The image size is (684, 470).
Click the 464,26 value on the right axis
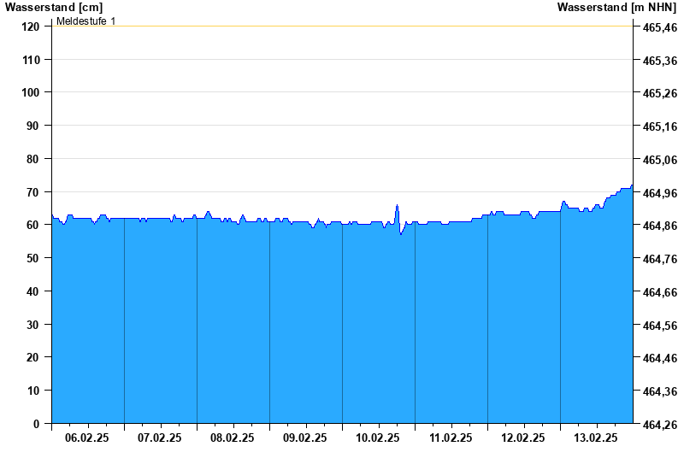click(x=658, y=424)
